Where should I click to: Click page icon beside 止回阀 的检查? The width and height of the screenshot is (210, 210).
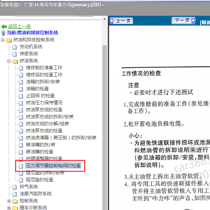[x=21, y=96]
